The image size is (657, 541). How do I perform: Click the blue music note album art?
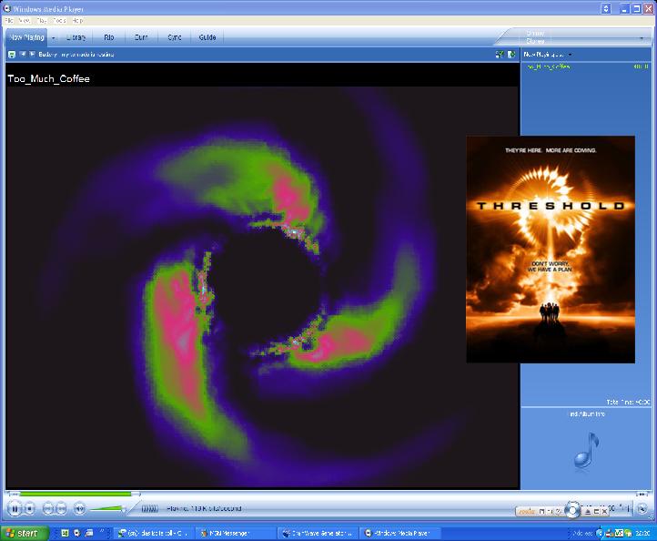pos(587,450)
